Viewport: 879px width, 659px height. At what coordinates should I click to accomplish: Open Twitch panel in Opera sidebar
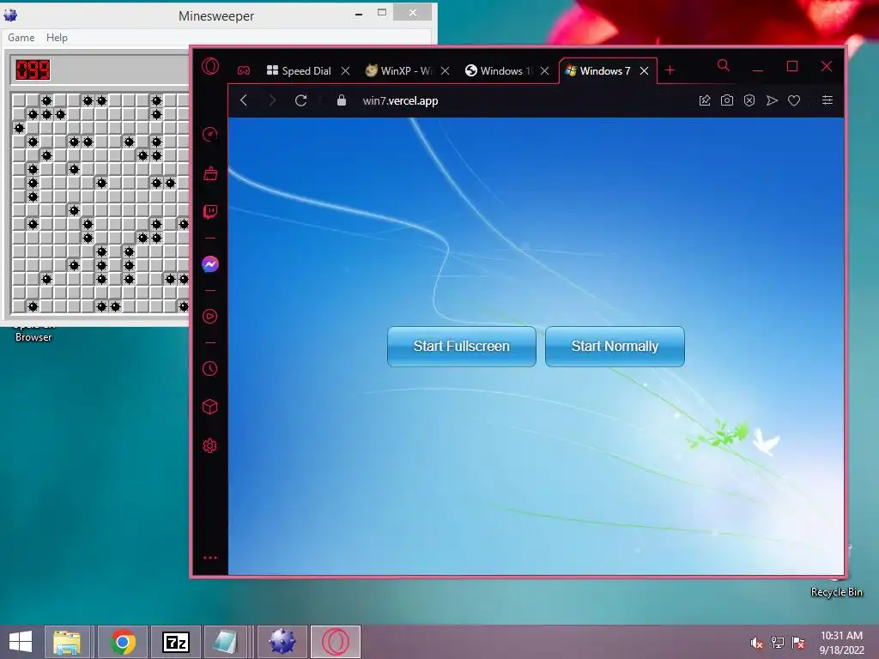pos(210,212)
